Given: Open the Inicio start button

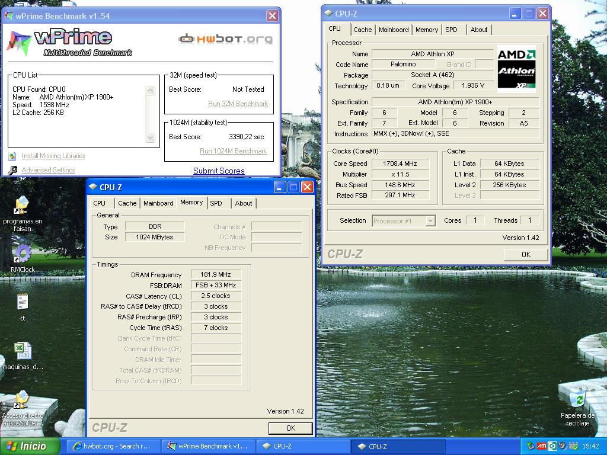Looking at the screenshot, I should [x=30, y=446].
